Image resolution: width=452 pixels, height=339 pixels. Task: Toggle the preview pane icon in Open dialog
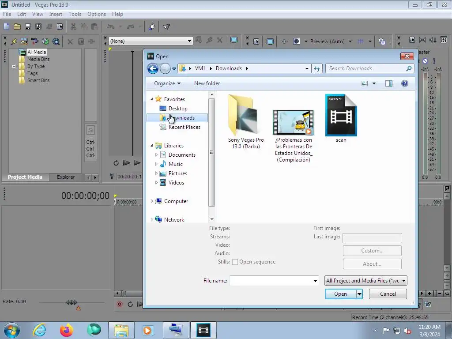point(389,83)
